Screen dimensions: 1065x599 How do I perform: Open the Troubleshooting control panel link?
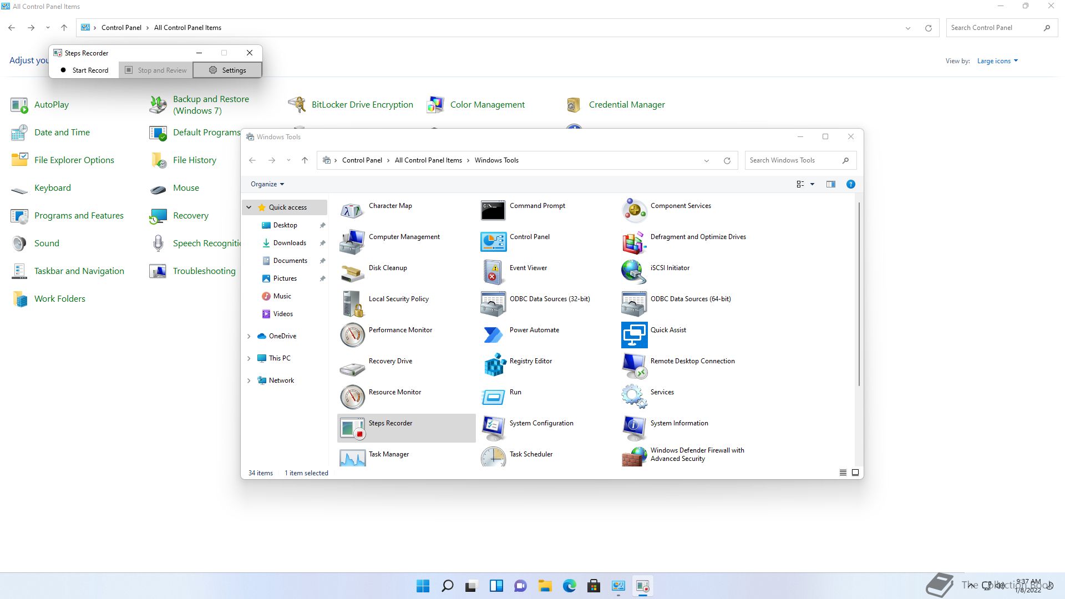point(204,271)
